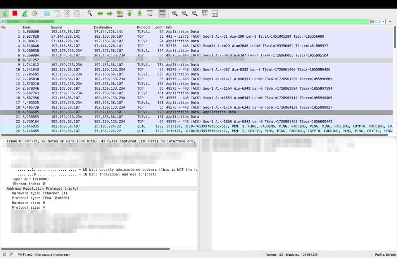Sort by the Info column header
397x258 pixels.
pyautogui.click(x=279, y=27)
